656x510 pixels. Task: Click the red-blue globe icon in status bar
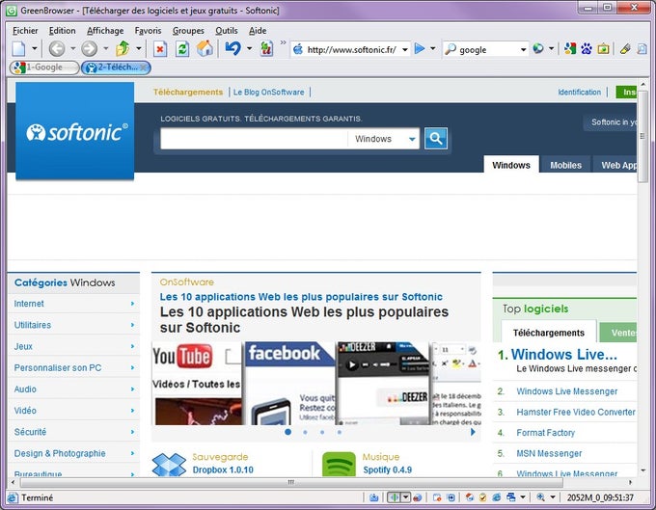pos(418,497)
